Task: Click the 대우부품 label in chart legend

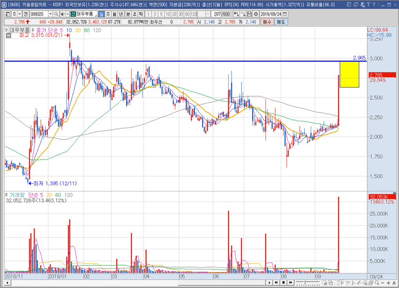Action: pyautogui.click(x=20, y=30)
